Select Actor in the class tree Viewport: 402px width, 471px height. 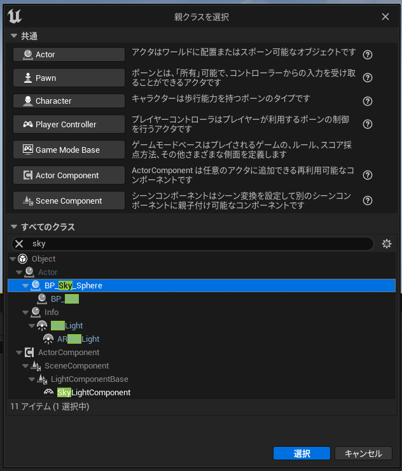[48, 272]
